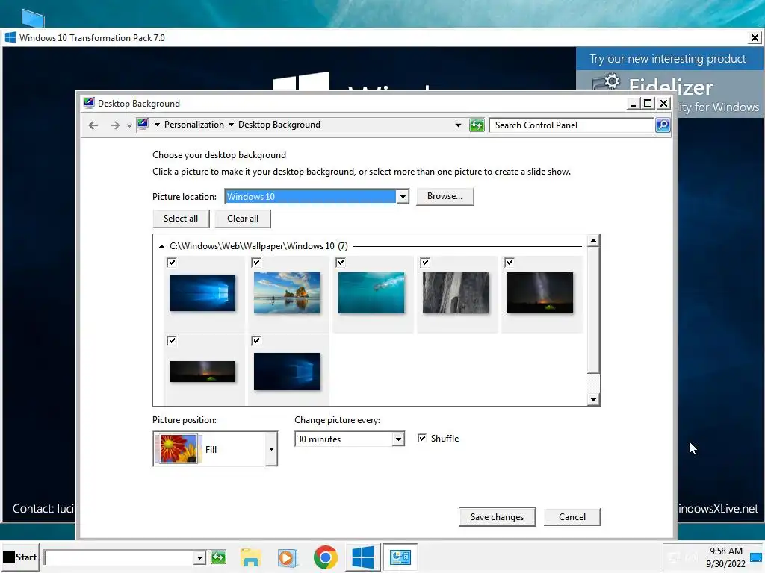Open the Start button
765x573 pixels.
[x=20, y=557]
